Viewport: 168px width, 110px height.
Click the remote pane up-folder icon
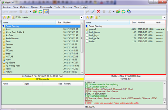tap(92, 17)
